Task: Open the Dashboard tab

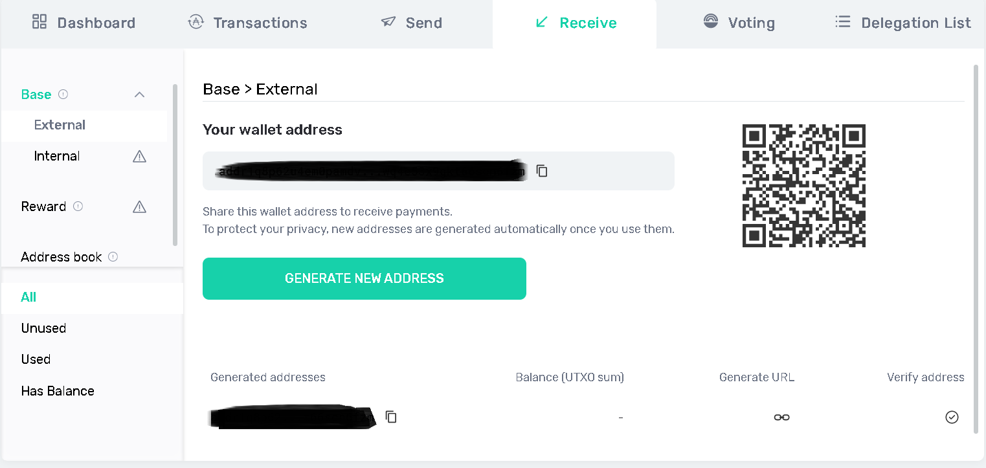Action: coord(84,23)
